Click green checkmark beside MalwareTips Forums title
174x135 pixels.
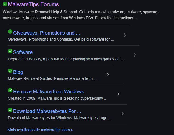[5, 4]
